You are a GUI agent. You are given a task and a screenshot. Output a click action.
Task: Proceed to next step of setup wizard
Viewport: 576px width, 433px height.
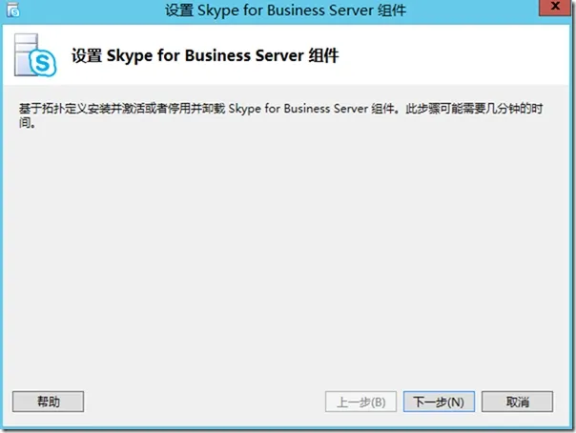tap(439, 402)
